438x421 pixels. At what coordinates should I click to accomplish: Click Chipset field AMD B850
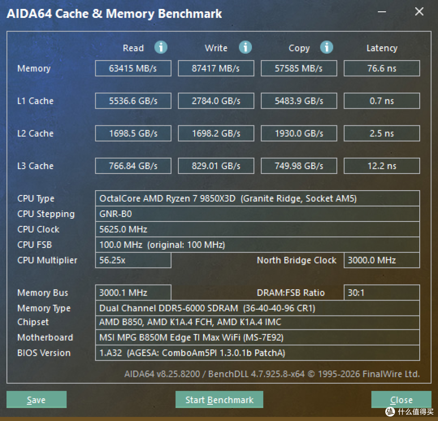pyautogui.click(x=257, y=322)
